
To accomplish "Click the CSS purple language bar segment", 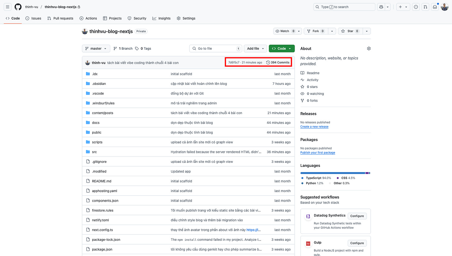I will (367, 173).
